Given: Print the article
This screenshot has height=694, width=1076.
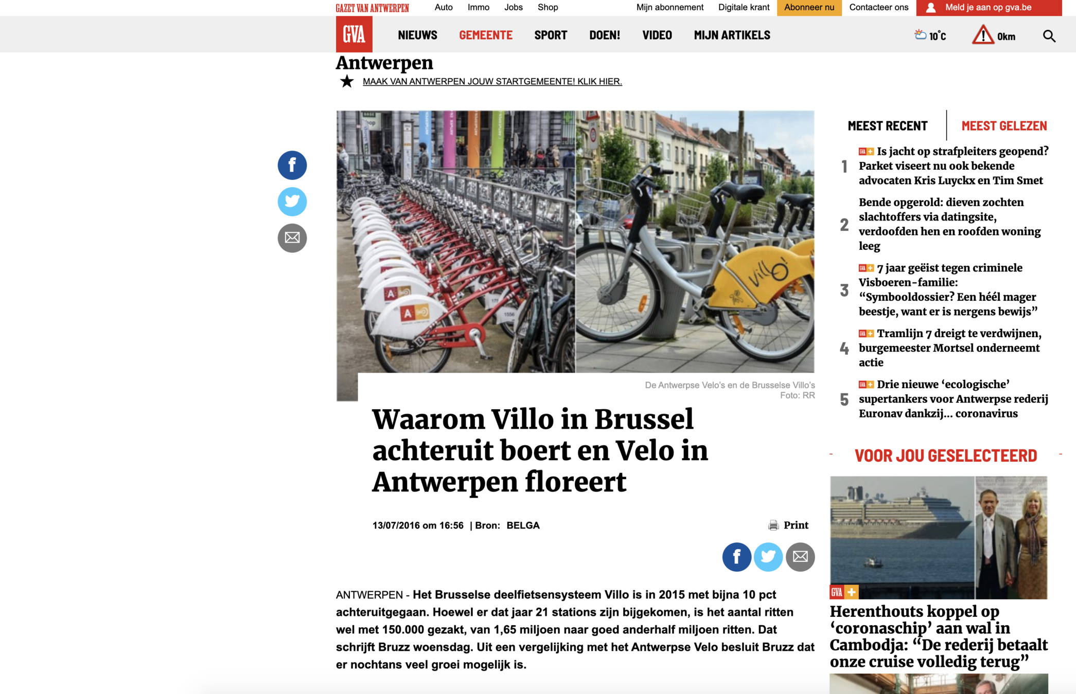Looking at the screenshot, I should pos(788,525).
